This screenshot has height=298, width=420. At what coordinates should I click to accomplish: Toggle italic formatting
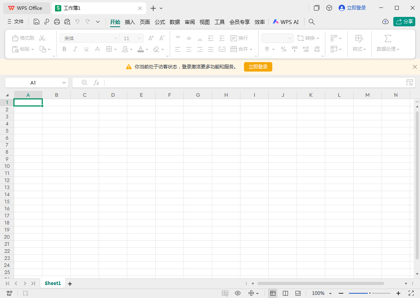click(75, 49)
